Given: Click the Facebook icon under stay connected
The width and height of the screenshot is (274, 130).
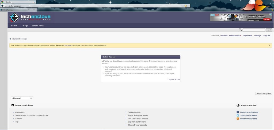Looking at the screenshot, I should pos(238,112).
